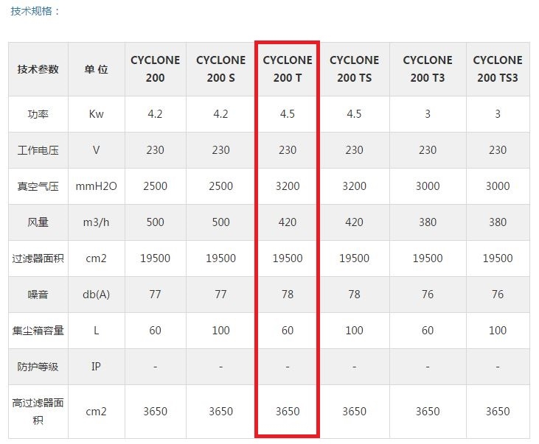Click the CYCLONE 200 T column header
539x444 pixels.
[x=288, y=69]
